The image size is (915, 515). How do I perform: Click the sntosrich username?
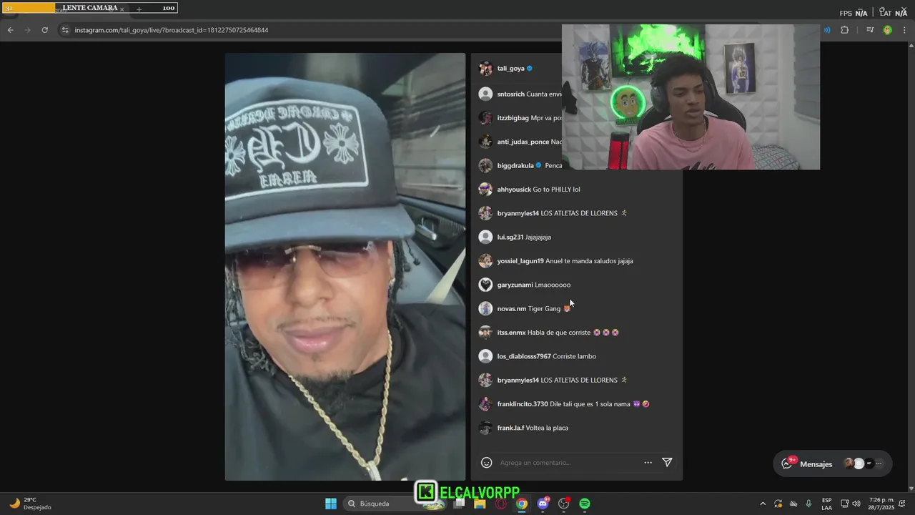[x=510, y=94]
